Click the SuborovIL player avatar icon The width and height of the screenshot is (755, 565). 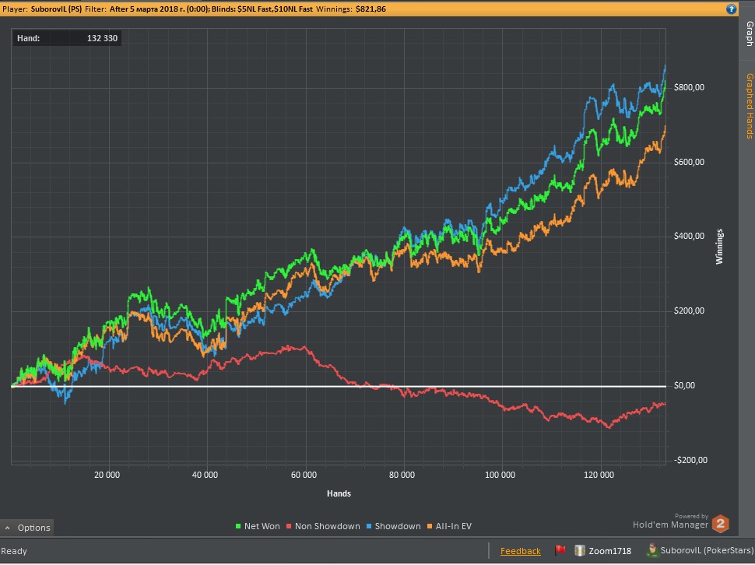pyautogui.click(x=651, y=551)
